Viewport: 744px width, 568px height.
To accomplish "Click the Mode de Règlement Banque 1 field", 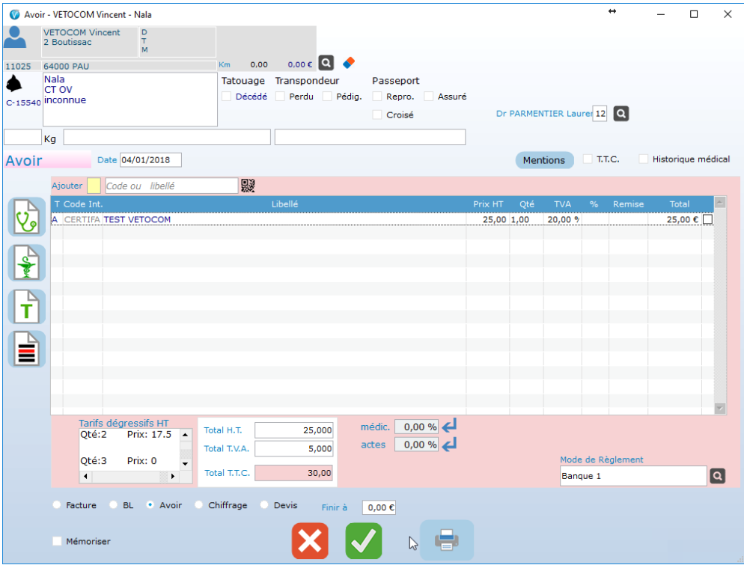I will tap(633, 475).
